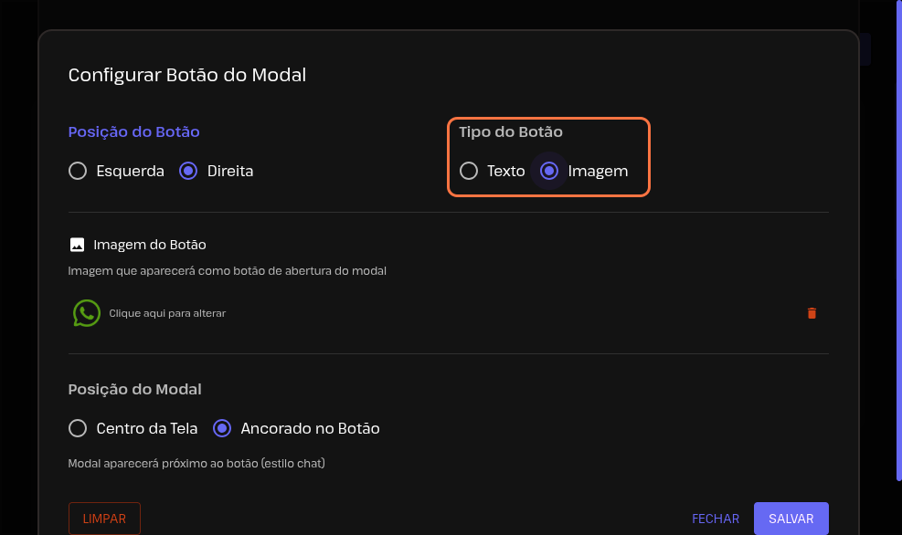Click the 'Modal aparecerá próximo ao botão' hint text
902x535 pixels.
196,463
